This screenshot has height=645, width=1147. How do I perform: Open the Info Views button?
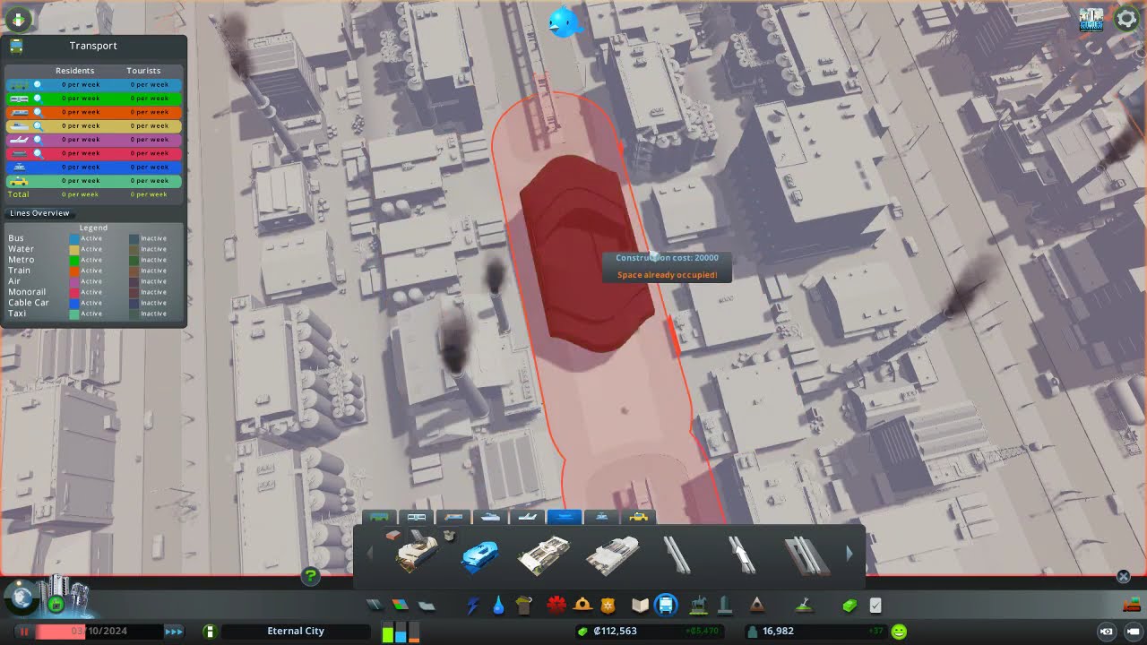tap(18, 19)
